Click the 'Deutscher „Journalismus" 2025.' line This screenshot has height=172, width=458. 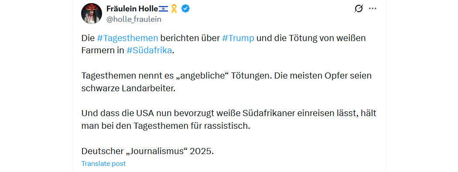click(148, 151)
